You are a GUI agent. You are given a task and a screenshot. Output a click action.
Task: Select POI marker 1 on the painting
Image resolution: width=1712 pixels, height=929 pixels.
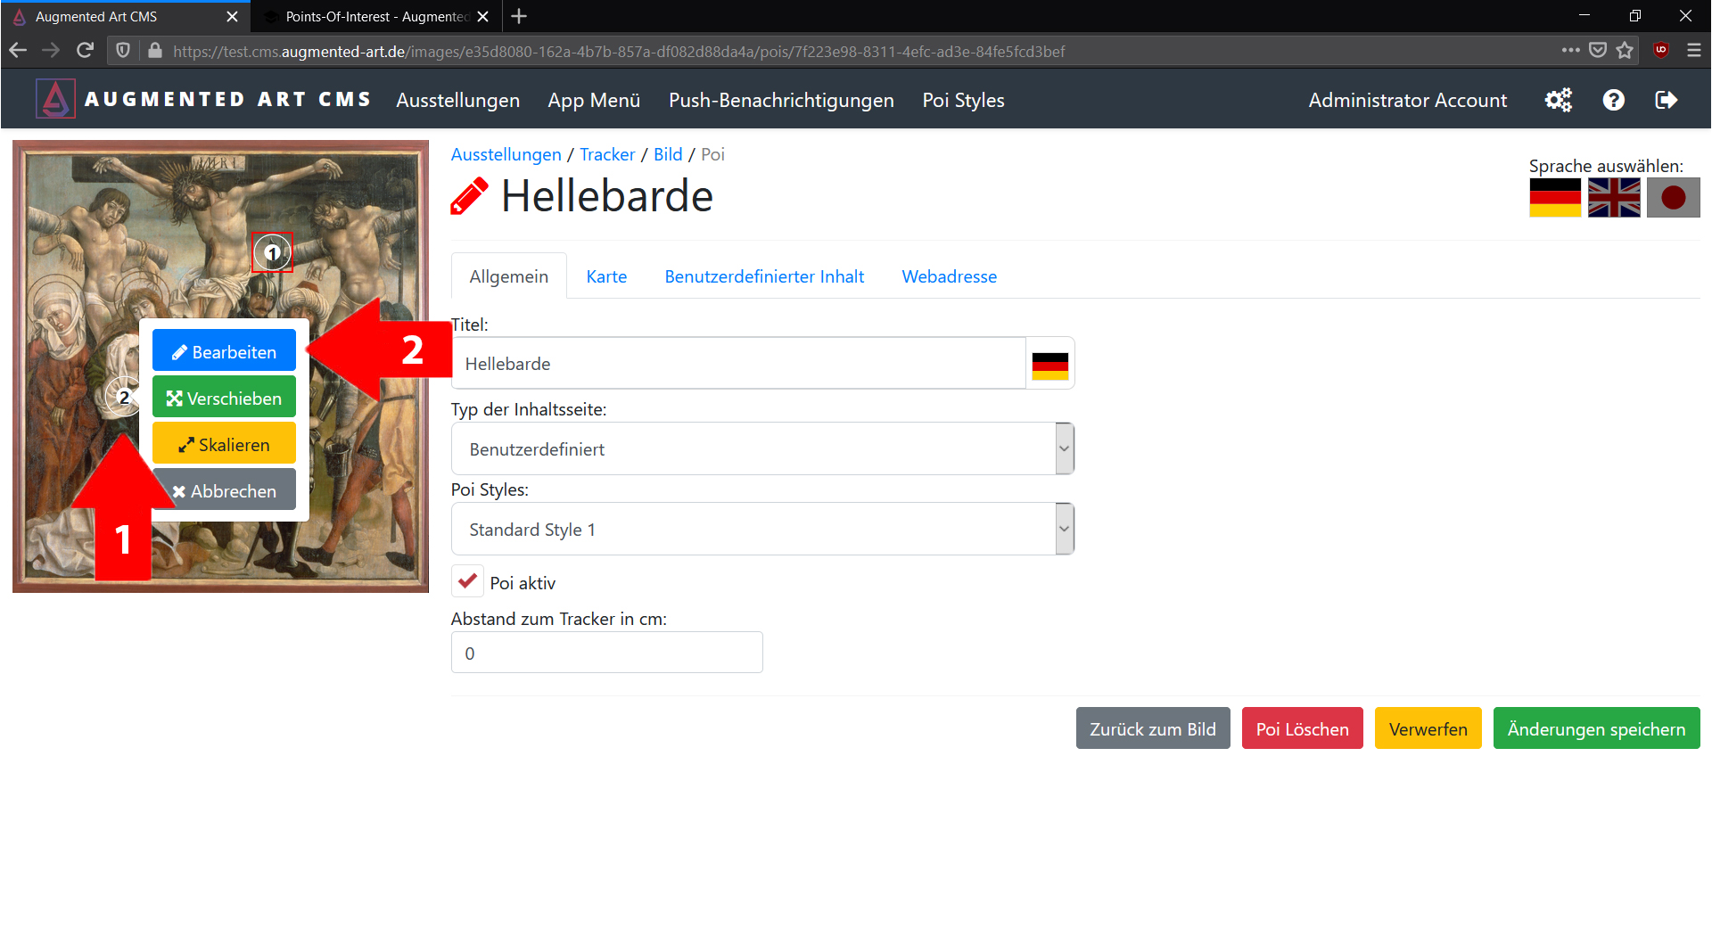coord(272,252)
